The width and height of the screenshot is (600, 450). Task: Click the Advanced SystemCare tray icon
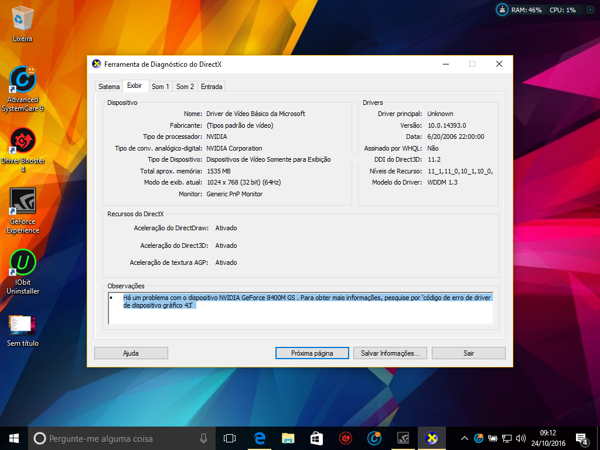click(479, 438)
